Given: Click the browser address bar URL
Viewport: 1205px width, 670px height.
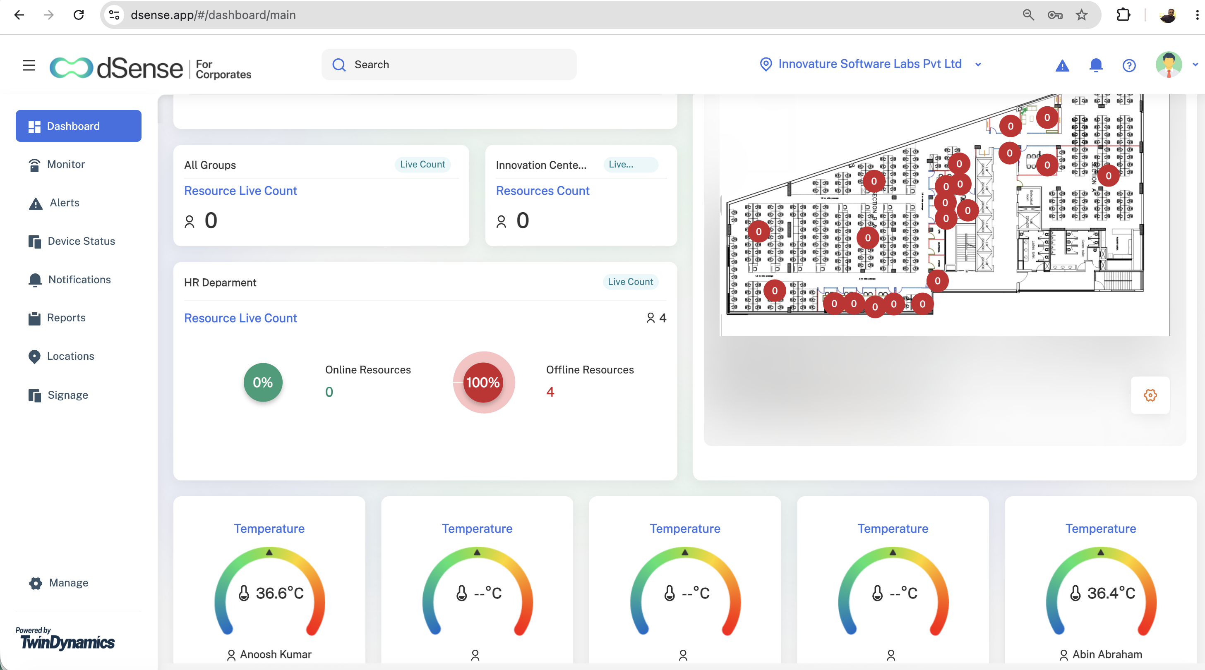Looking at the screenshot, I should point(213,15).
